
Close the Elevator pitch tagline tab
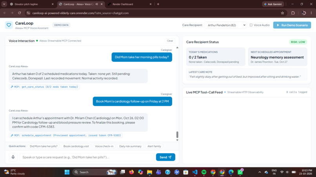pyautogui.click(x=53, y=4)
